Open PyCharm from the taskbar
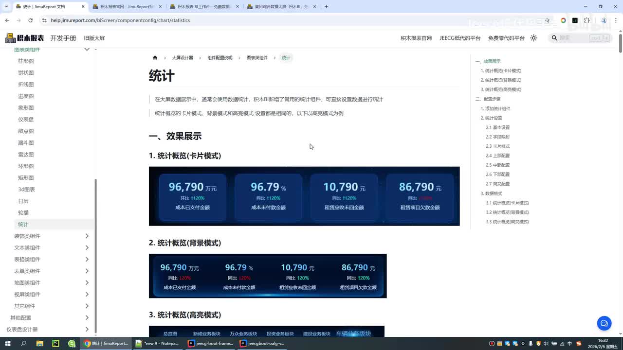Viewport: 623px width, 350px height. [x=55, y=343]
